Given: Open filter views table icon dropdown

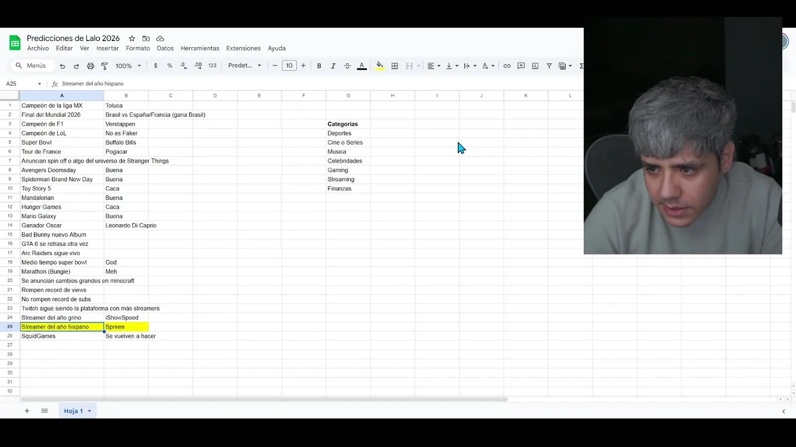Looking at the screenshot, I should click(565, 66).
